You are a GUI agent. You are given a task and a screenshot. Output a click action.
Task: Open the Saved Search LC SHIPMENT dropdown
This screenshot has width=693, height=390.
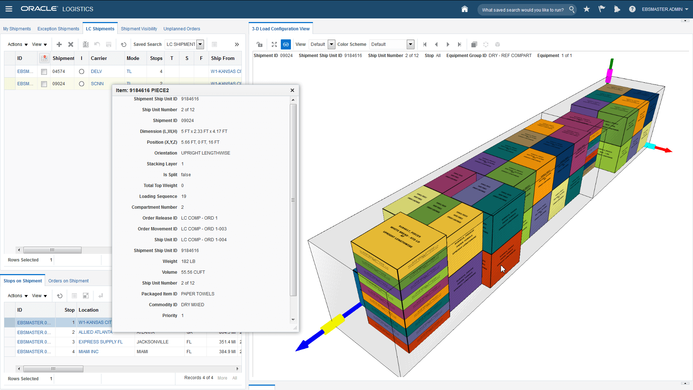[200, 44]
